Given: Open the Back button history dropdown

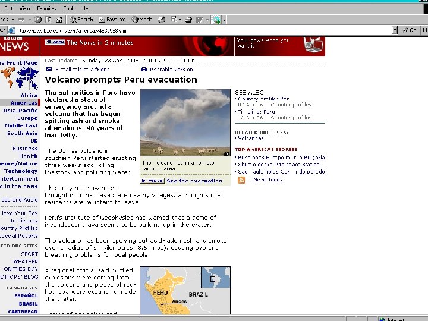Looking at the screenshot, I should [13, 20].
